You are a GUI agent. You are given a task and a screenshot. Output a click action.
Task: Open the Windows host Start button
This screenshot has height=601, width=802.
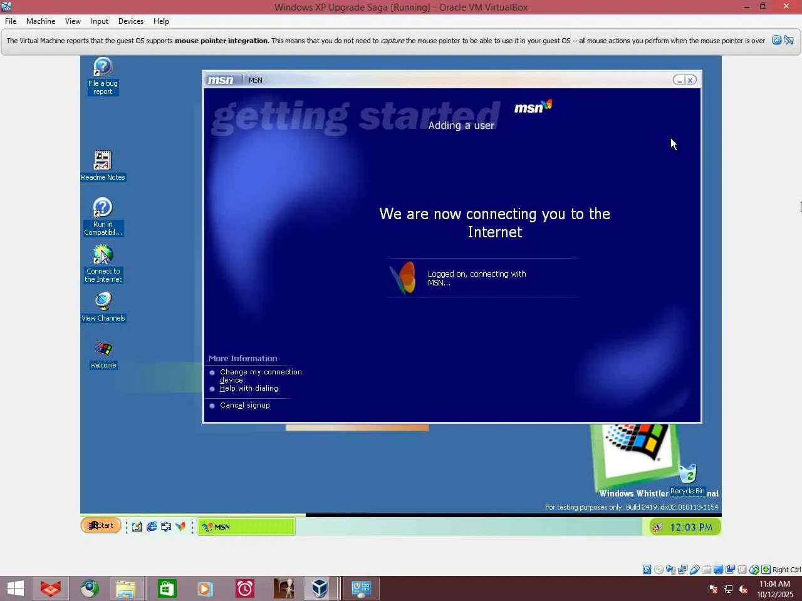click(x=16, y=588)
